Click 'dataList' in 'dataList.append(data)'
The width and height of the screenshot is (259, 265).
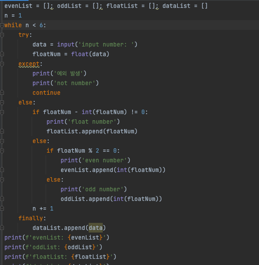pos(47,228)
